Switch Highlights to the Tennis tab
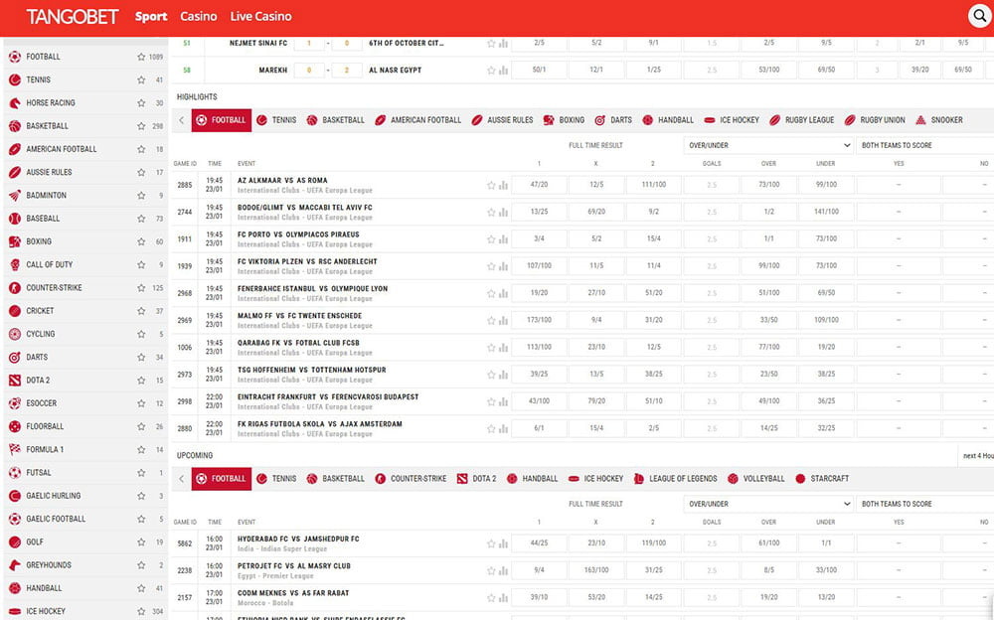This screenshot has width=994, height=620. (x=276, y=120)
